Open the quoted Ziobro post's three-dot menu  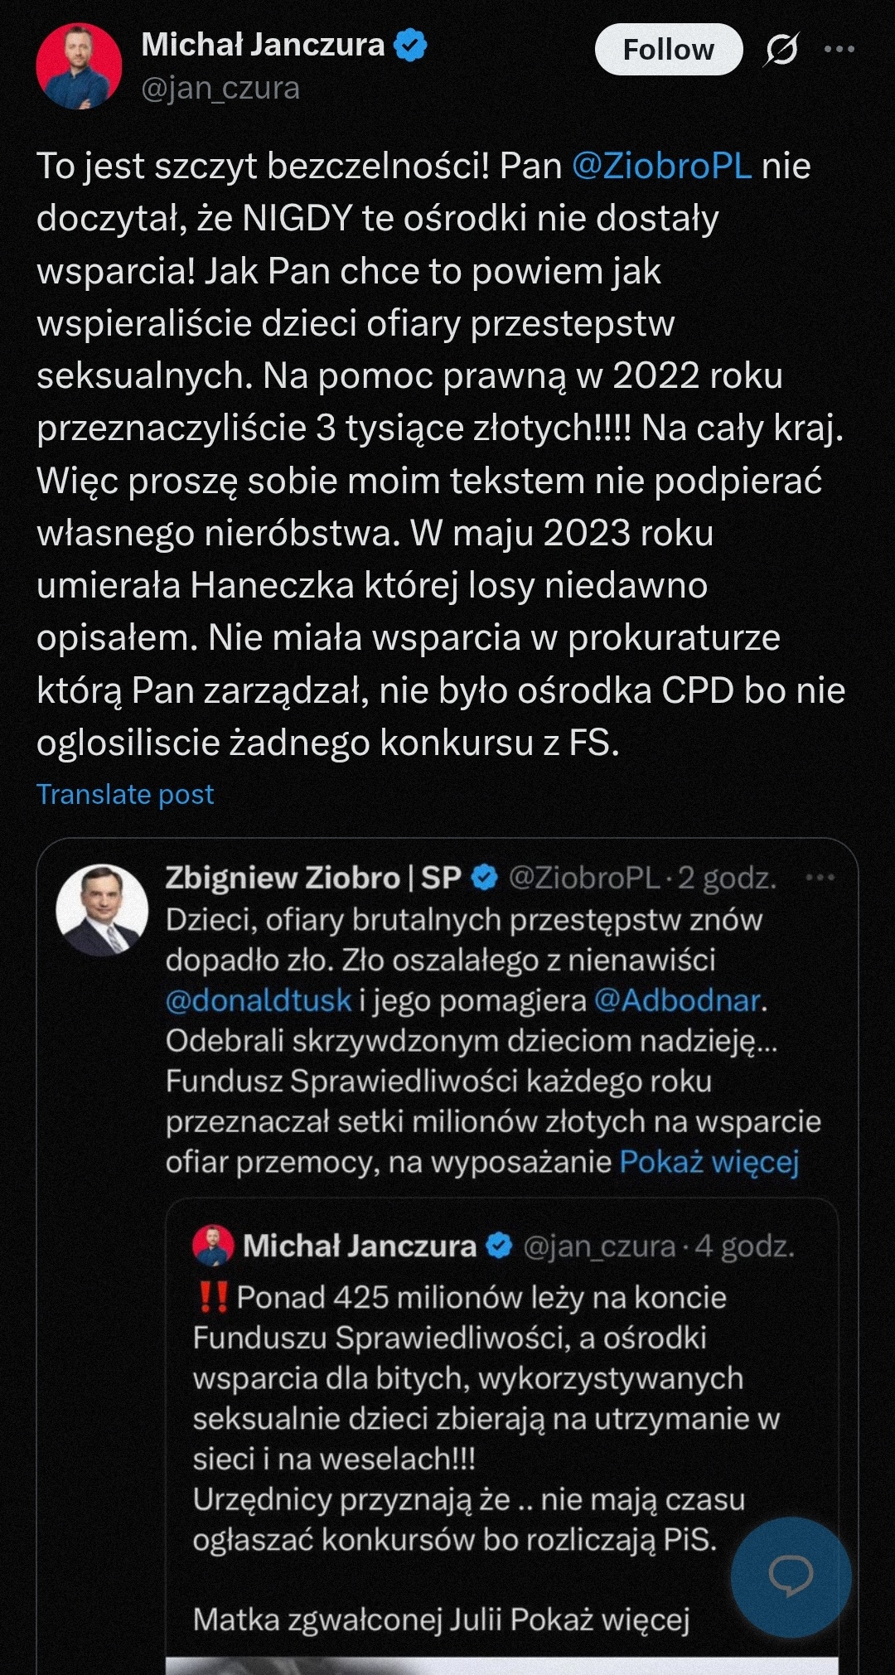click(x=820, y=878)
